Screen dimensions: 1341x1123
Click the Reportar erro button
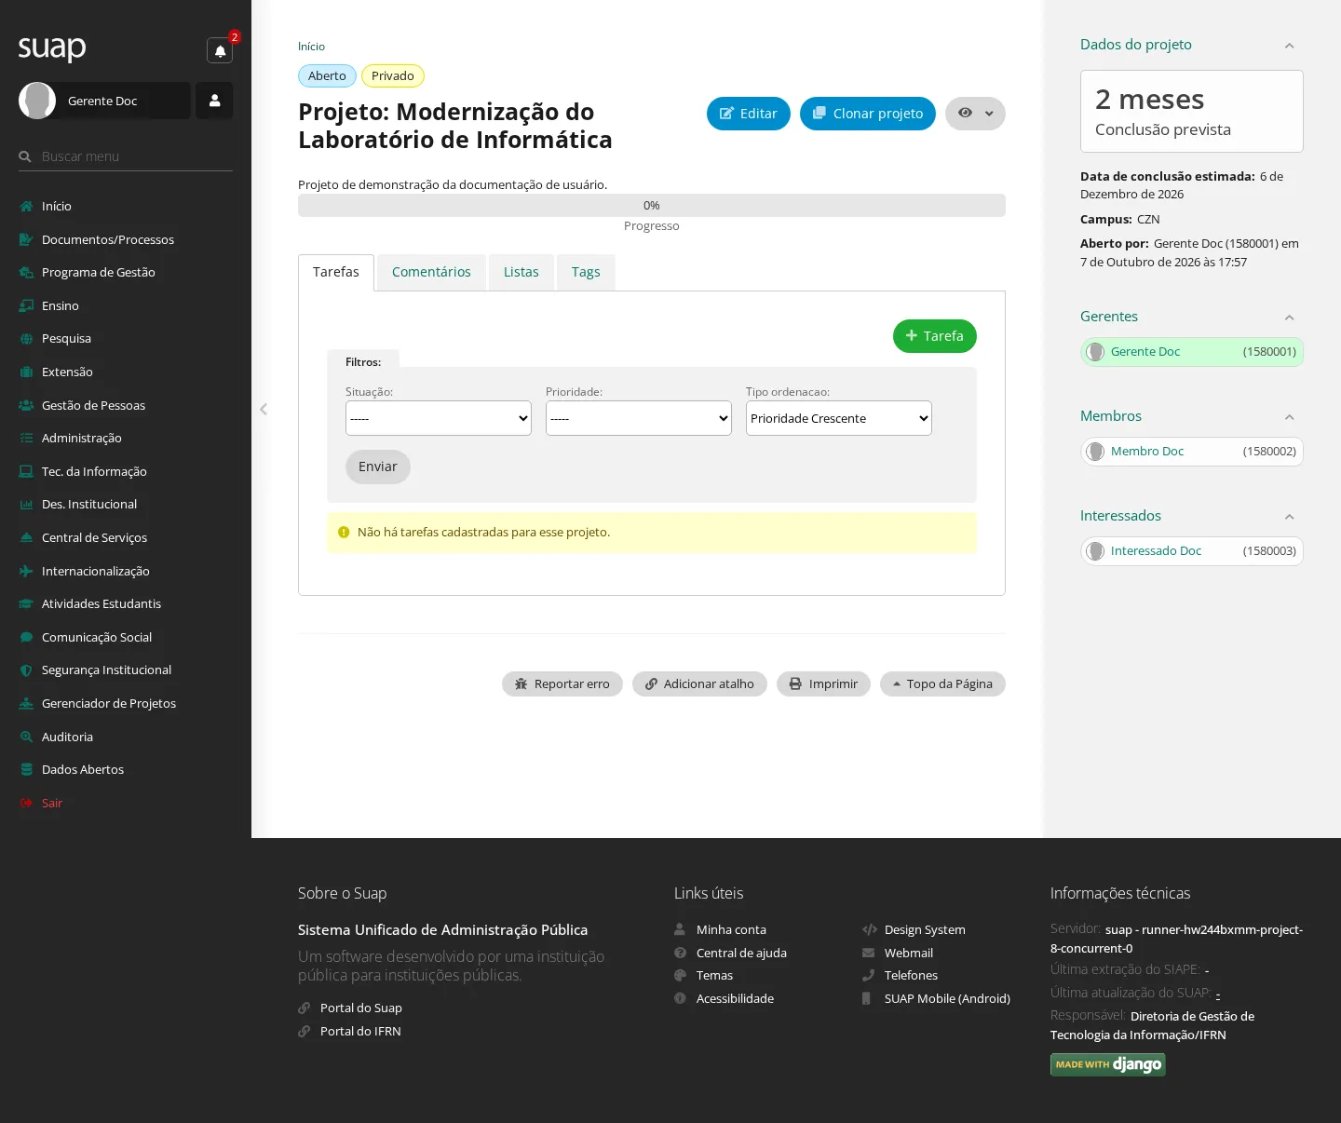point(562,683)
